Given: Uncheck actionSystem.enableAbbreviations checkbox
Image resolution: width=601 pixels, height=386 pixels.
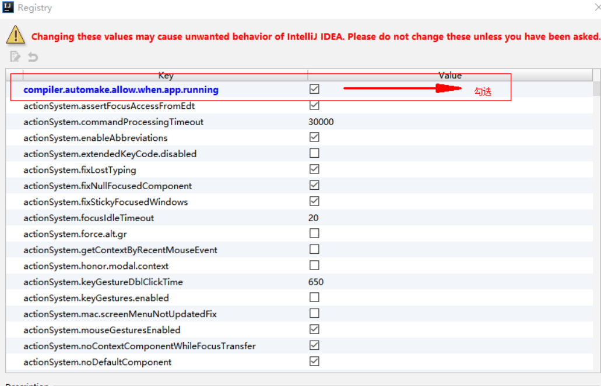Looking at the screenshot, I should click(x=314, y=137).
